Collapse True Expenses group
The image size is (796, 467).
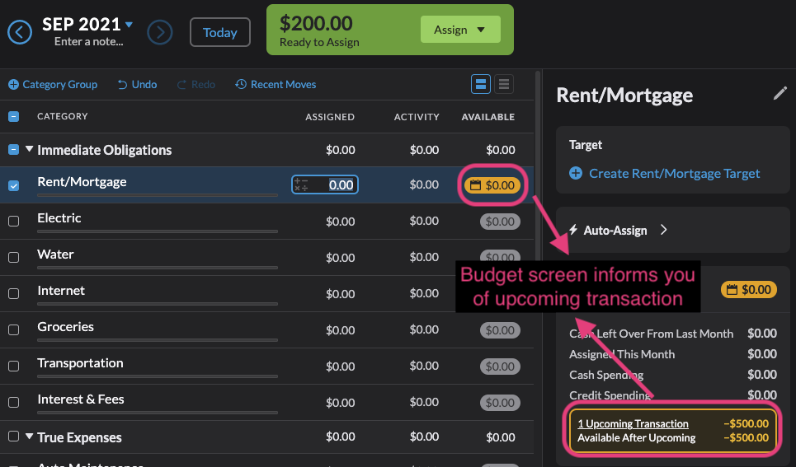pyautogui.click(x=30, y=436)
